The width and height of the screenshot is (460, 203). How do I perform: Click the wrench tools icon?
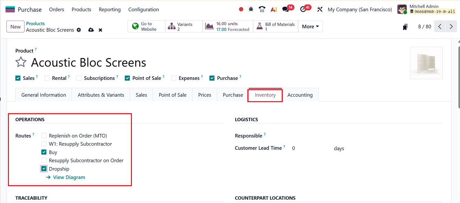pos(320,10)
